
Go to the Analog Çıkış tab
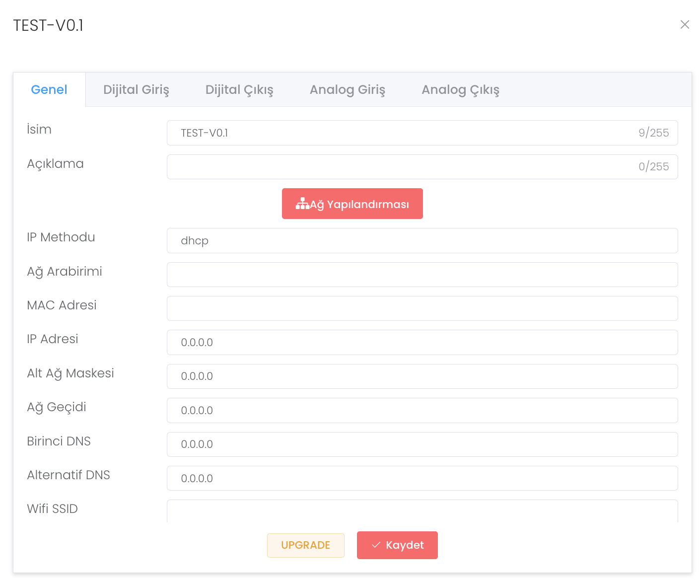(460, 90)
